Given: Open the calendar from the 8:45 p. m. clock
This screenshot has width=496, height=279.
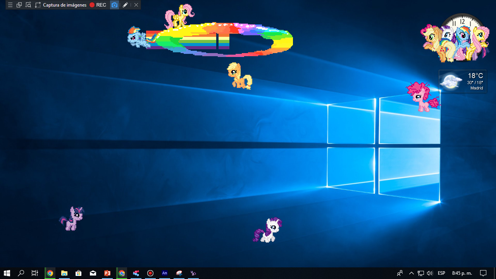Looking at the screenshot, I should click(x=462, y=273).
